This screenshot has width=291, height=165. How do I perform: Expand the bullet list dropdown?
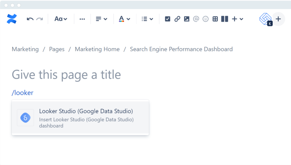[x=147, y=19]
